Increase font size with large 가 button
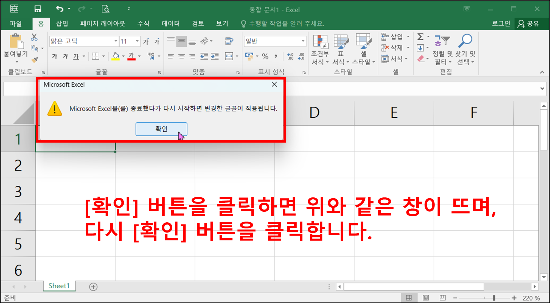550x303 pixels. point(146,41)
